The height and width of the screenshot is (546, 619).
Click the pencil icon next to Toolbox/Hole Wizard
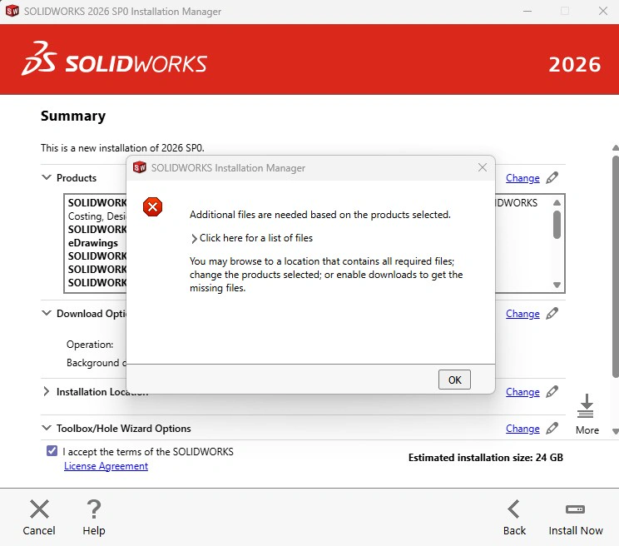552,429
